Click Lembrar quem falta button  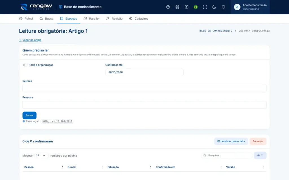tap(231, 141)
